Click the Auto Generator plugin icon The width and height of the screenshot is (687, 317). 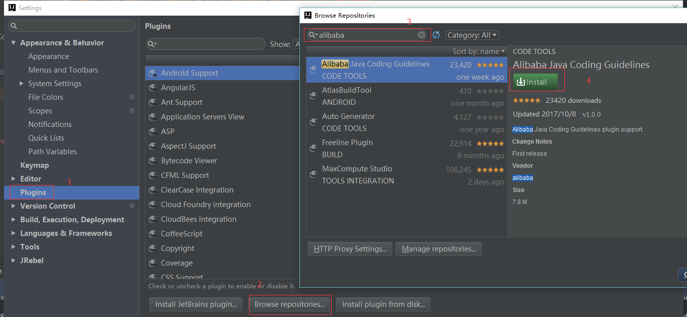point(313,122)
